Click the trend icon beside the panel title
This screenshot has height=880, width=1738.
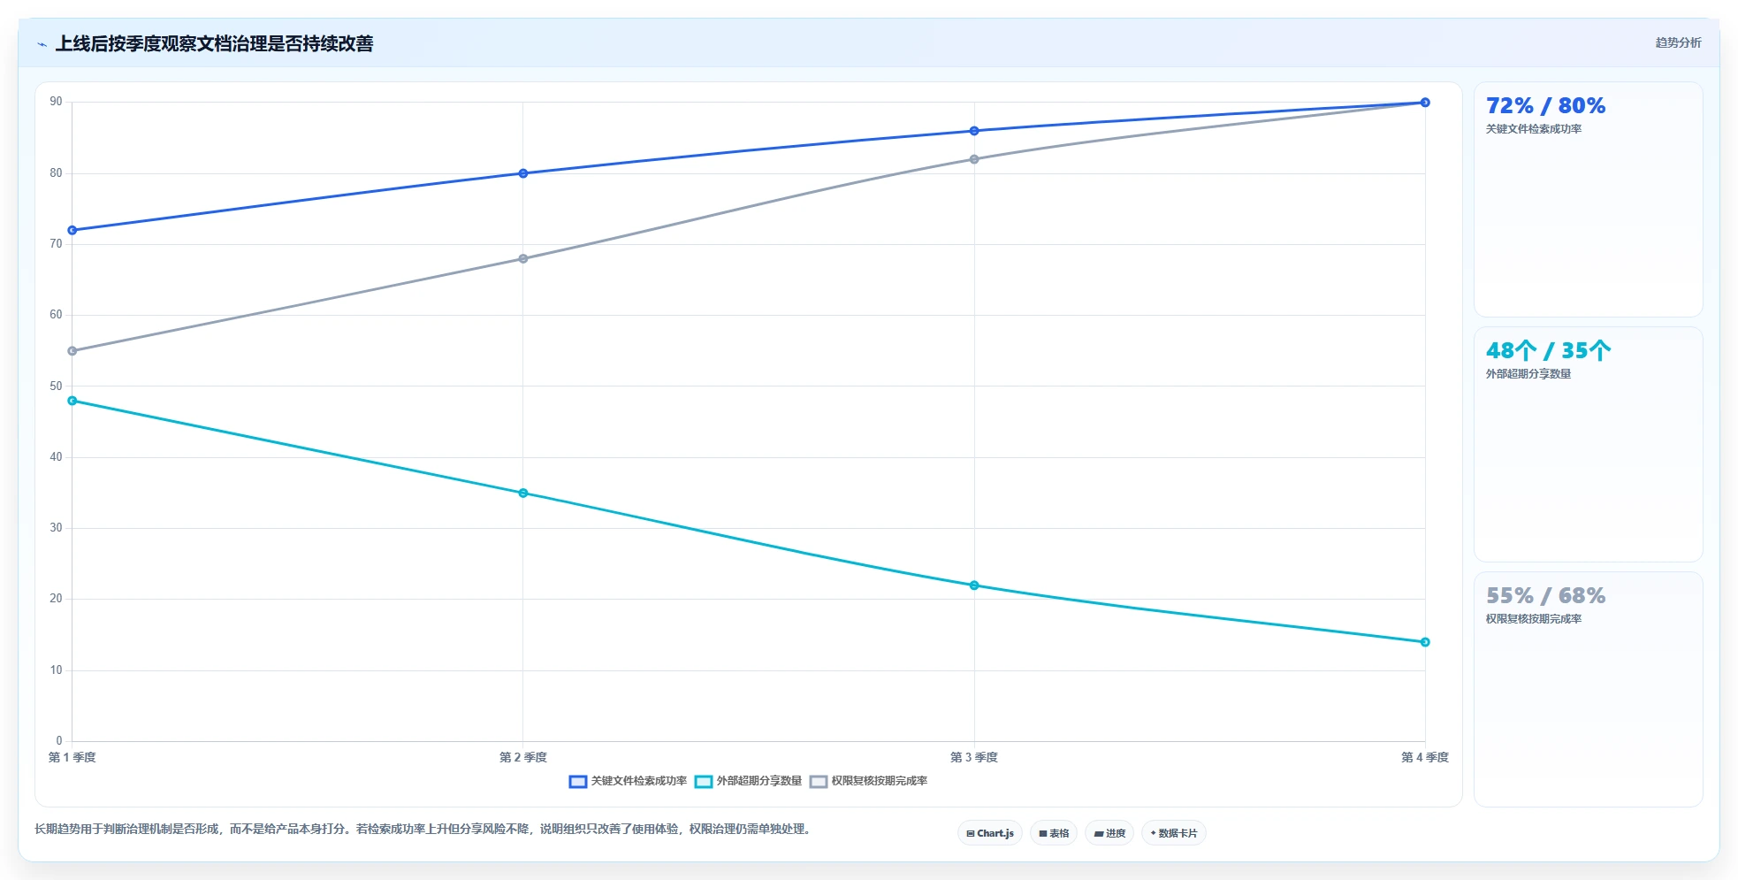pyautogui.click(x=42, y=44)
